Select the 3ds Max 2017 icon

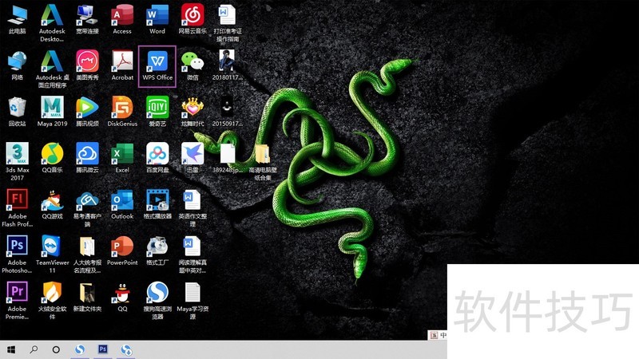click(x=17, y=162)
